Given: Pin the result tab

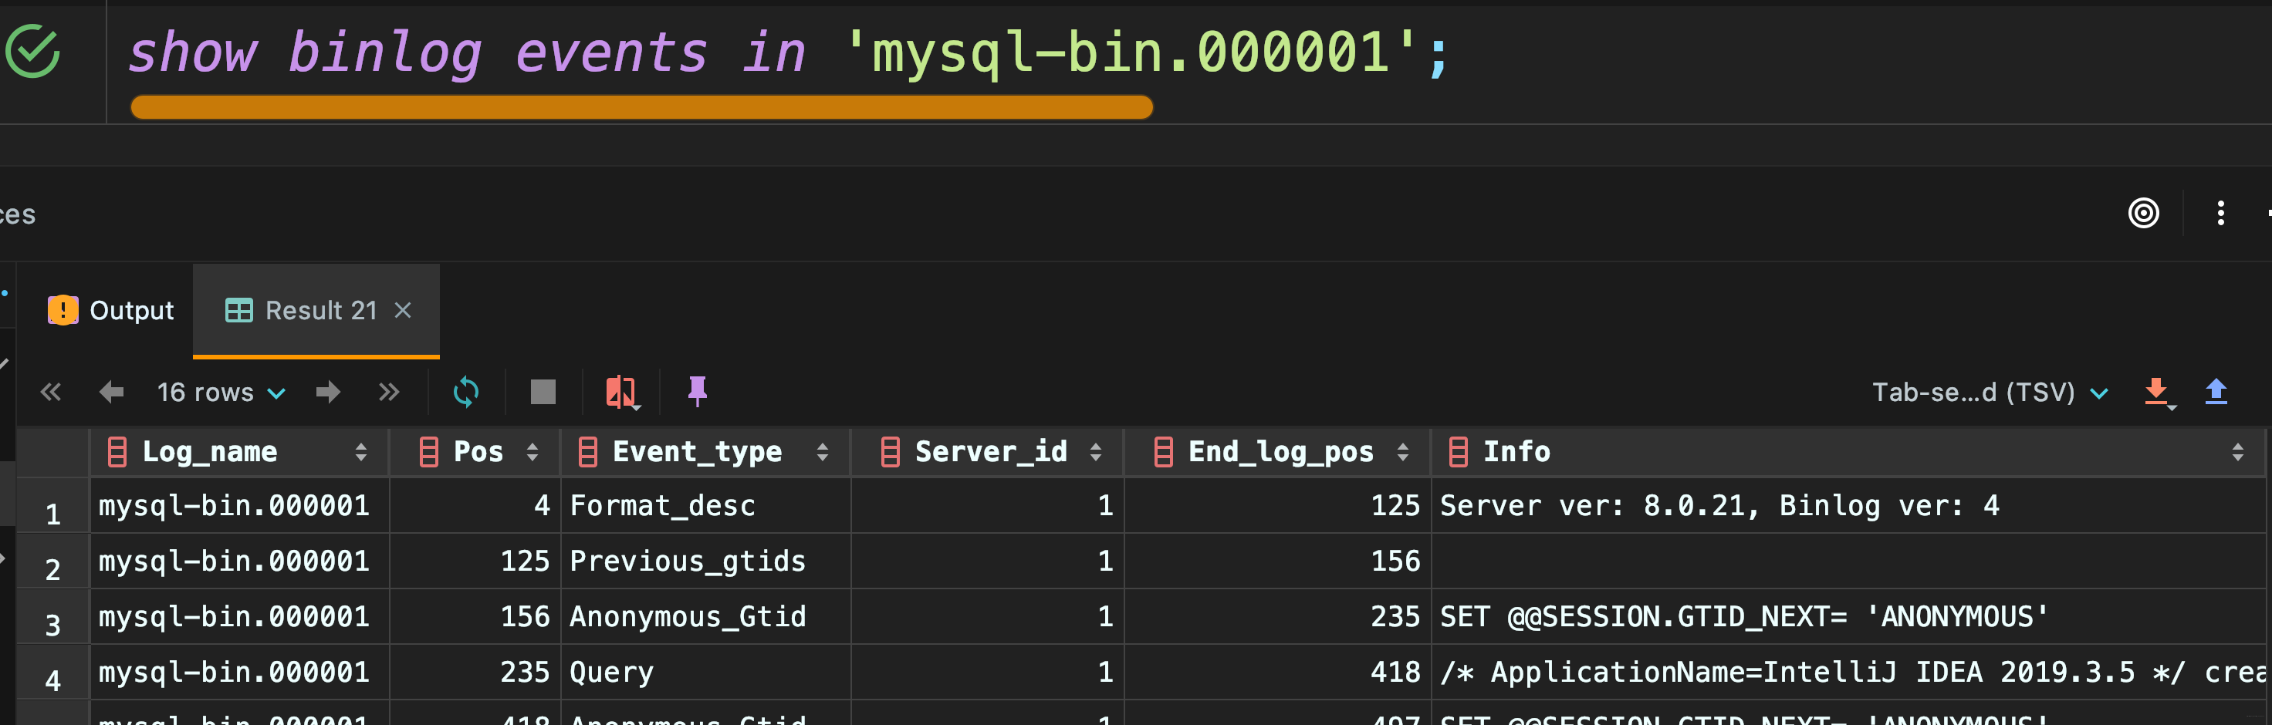Looking at the screenshot, I should 698,391.
